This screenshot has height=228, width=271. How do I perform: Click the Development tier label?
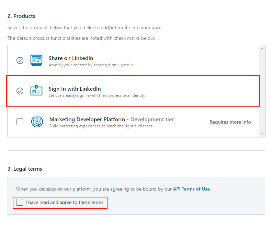point(152,119)
